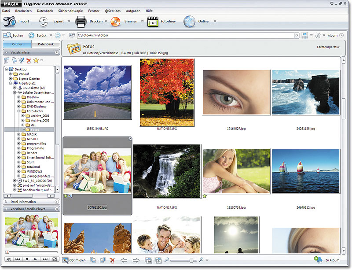Click the view mode monitor icon
The height and width of the screenshot is (270, 352).
pos(305,35)
